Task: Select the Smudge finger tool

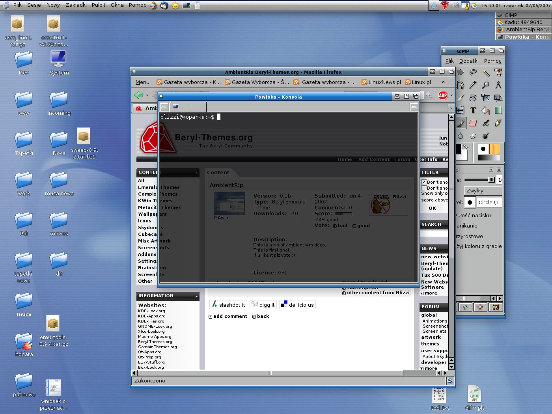Action: [x=473, y=136]
